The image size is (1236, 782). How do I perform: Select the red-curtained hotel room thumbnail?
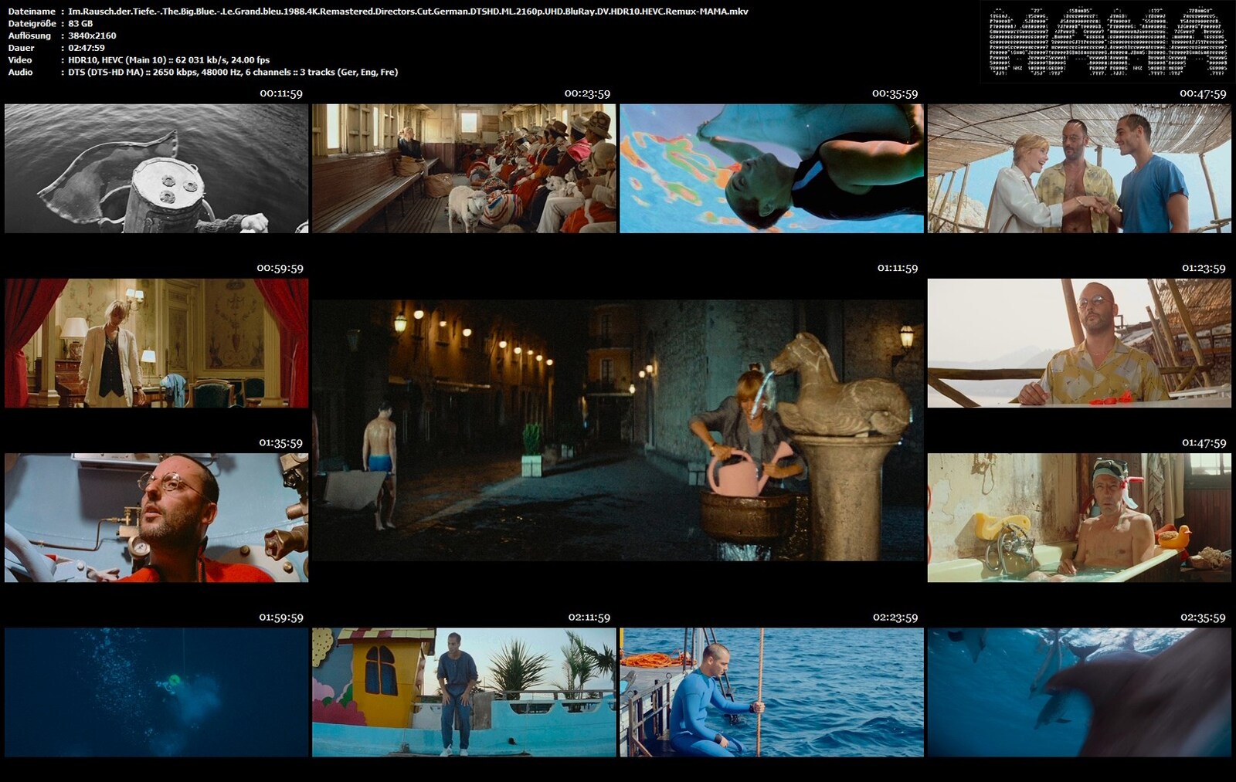point(156,343)
